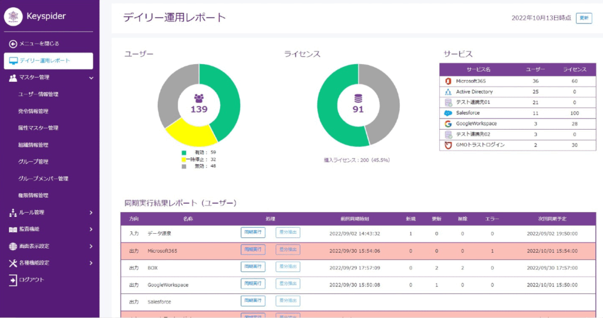Image resolution: width=603 pixels, height=318 pixels.
Task: Click the Keyspider logo icon
Action: [14, 16]
